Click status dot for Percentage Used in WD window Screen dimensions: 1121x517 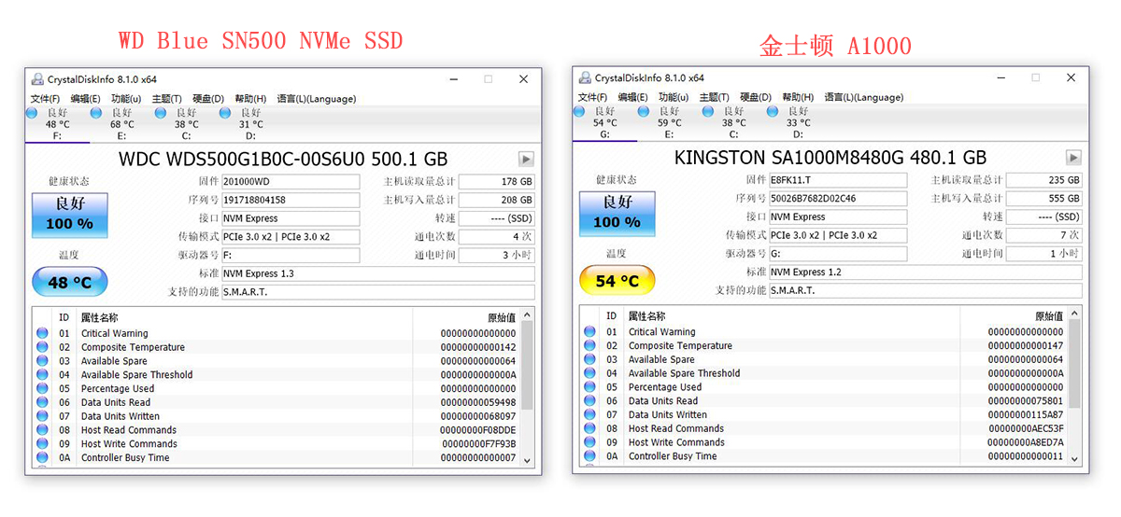(42, 388)
